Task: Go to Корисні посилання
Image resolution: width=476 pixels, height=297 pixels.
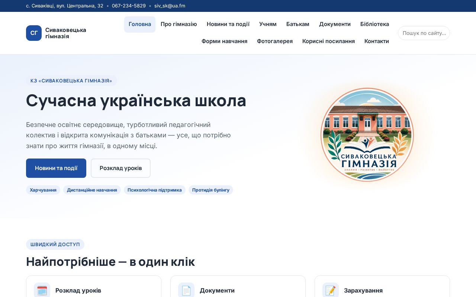Action: tap(329, 41)
